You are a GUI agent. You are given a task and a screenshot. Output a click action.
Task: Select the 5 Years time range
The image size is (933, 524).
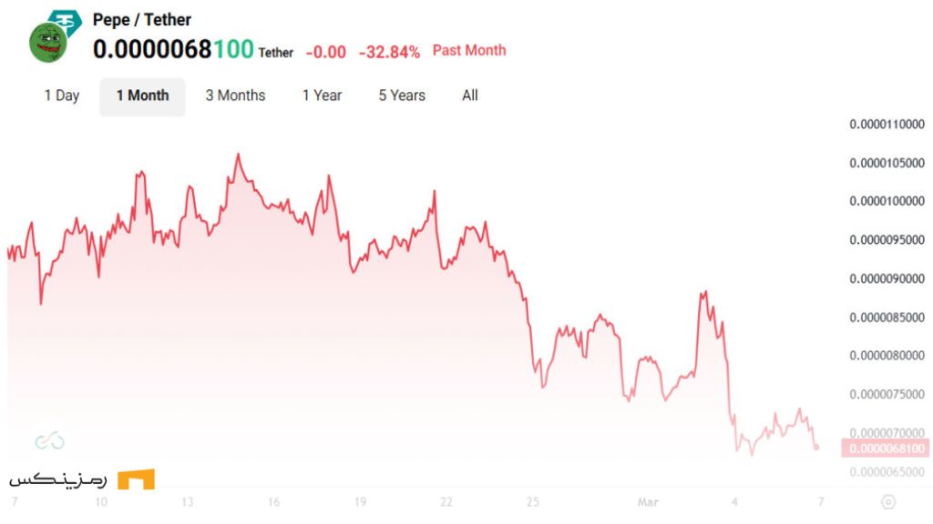click(x=402, y=96)
